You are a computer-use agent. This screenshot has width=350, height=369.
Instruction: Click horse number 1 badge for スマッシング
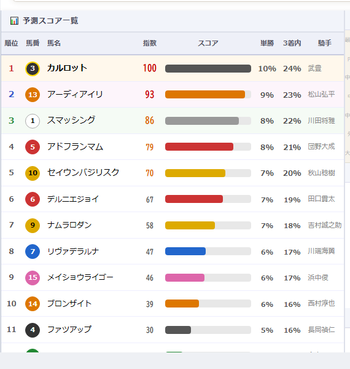coord(33,121)
